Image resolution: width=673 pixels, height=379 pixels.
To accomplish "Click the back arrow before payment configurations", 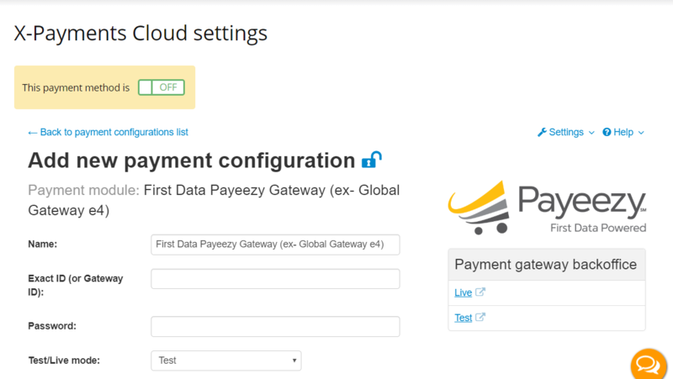I will click(32, 133).
